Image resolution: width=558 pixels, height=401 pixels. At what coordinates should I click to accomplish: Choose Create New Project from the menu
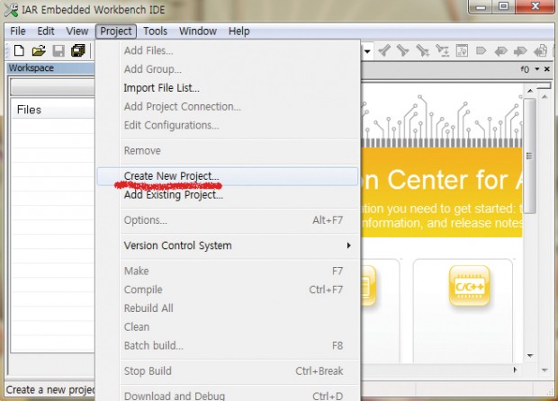228,176
